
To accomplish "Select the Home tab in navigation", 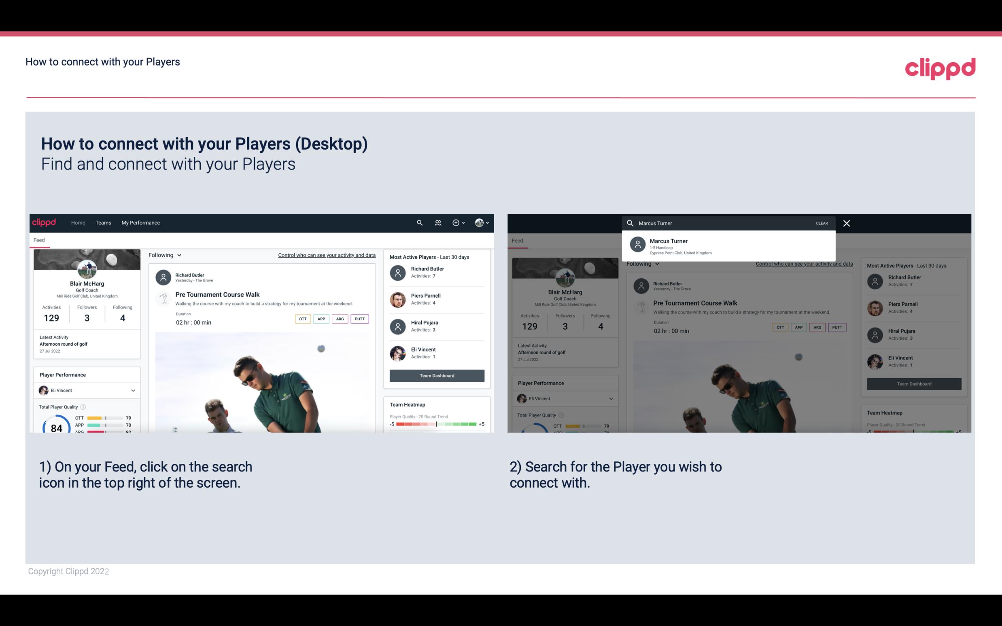I will coord(78,223).
